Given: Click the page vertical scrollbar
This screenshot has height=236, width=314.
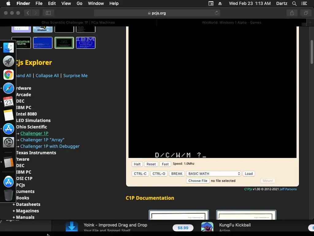Looking at the screenshot, I should (x=312, y=52).
